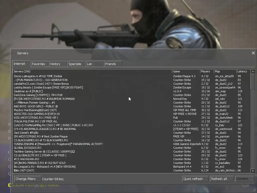Select Jack Daniel's #Public server
Viewport: 257px width, 193px height.
coord(132,133)
